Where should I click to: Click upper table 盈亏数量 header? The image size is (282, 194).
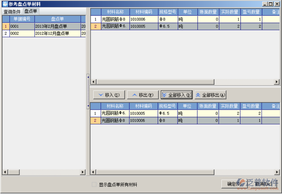pos(251,12)
